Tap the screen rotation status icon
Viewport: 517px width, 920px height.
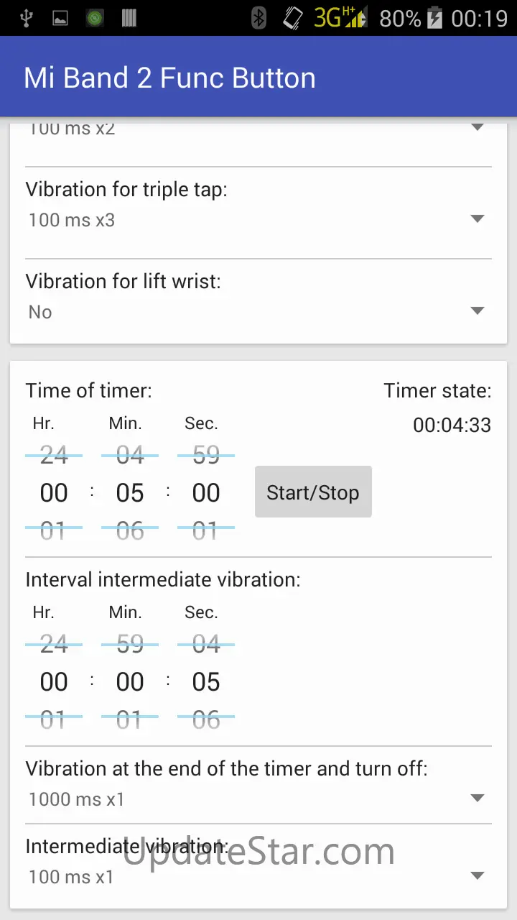tap(292, 18)
